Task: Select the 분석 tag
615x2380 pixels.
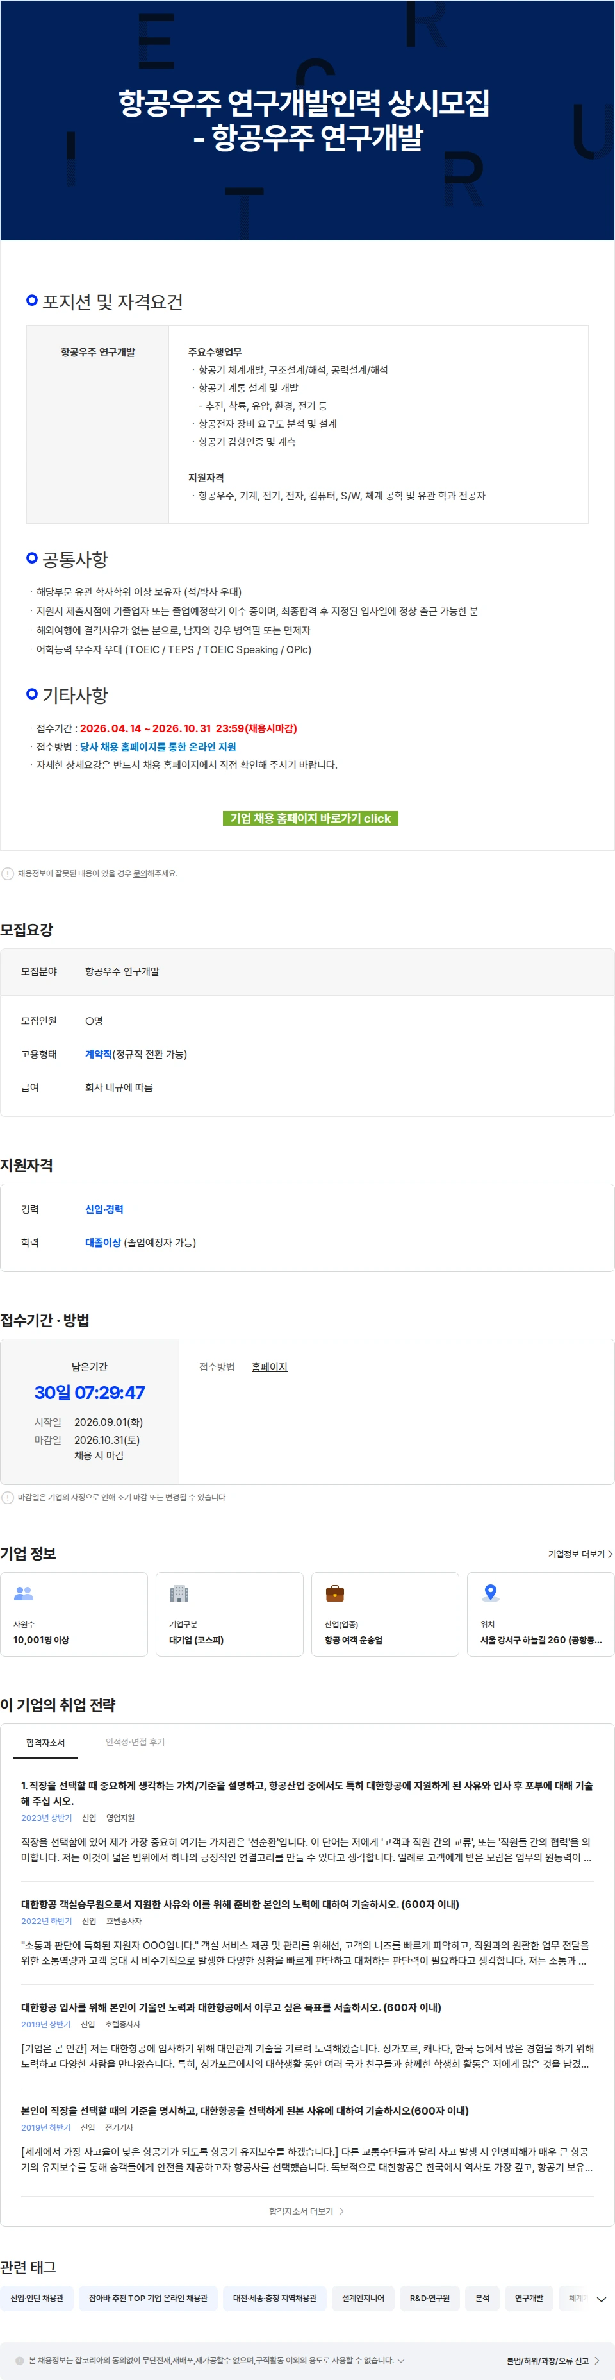Action: point(482,2298)
